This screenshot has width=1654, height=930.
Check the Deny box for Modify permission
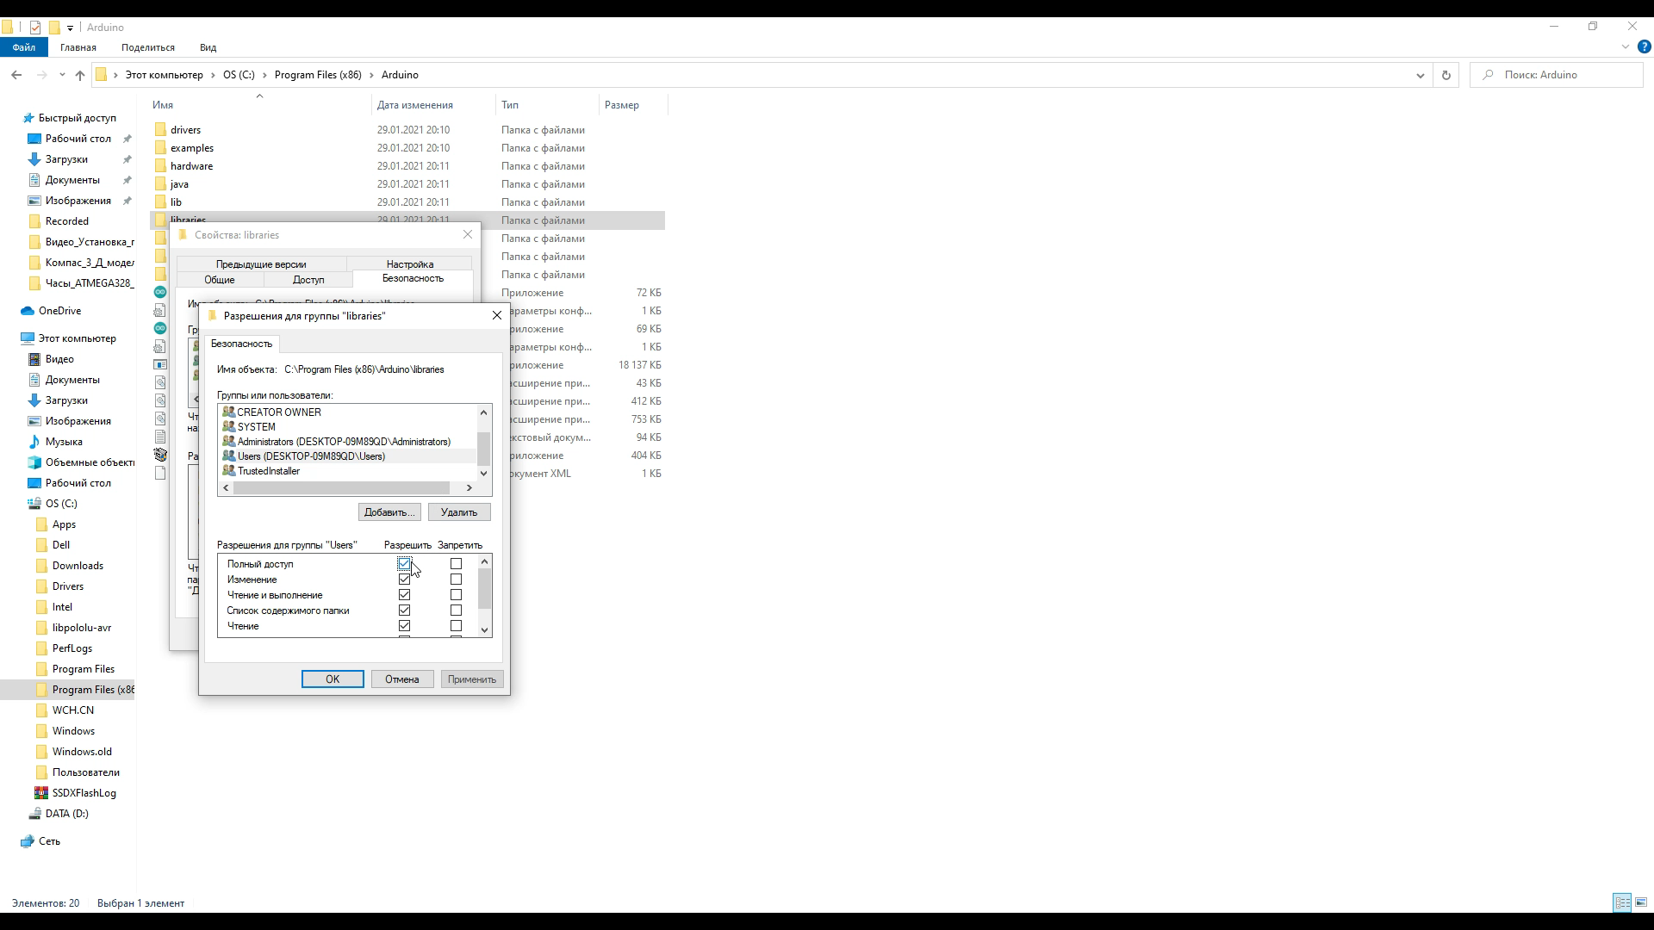pyautogui.click(x=456, y=580)
